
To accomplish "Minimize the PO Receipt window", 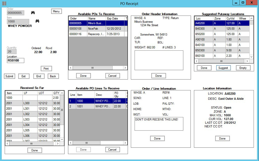I will pos(236,3).
